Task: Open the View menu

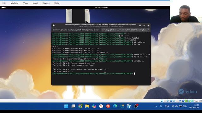Action: (x=26, y=3)
